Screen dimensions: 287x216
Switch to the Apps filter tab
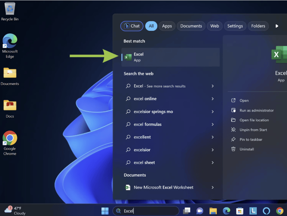(167, 26)
